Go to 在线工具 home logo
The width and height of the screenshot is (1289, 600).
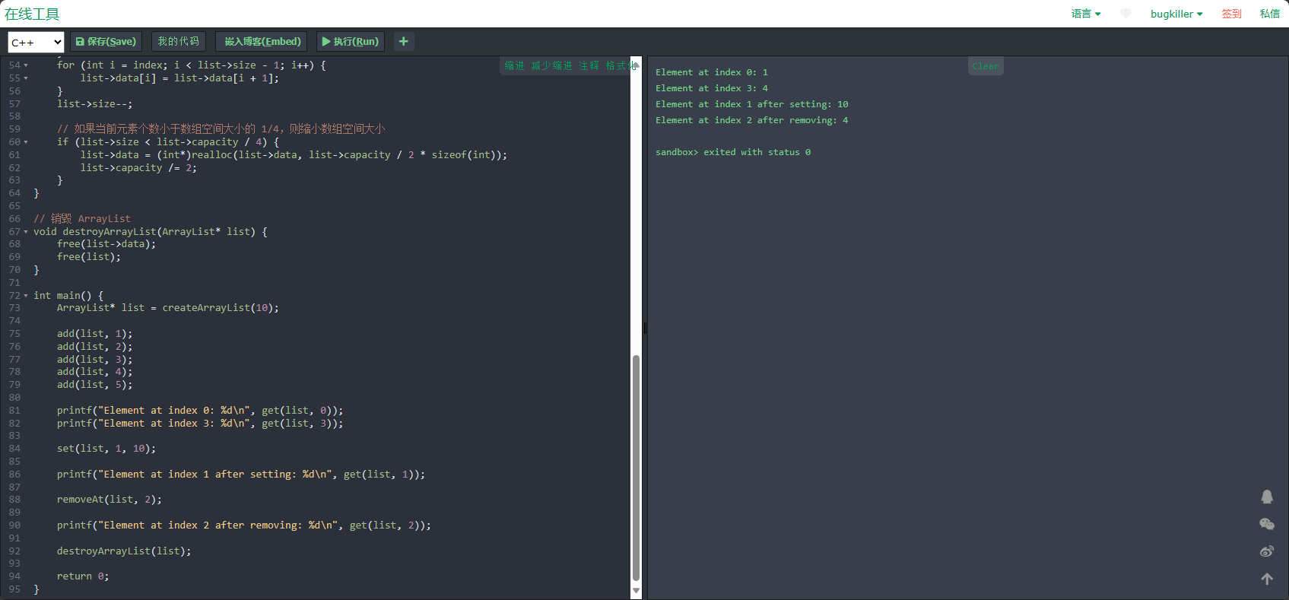pyautogui.click(x=32, y=14)
